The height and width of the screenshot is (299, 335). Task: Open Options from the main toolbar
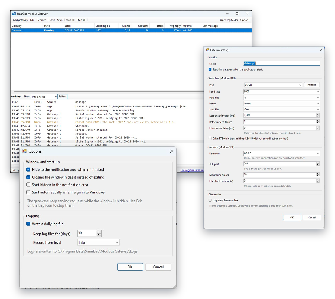coord(245,20)
